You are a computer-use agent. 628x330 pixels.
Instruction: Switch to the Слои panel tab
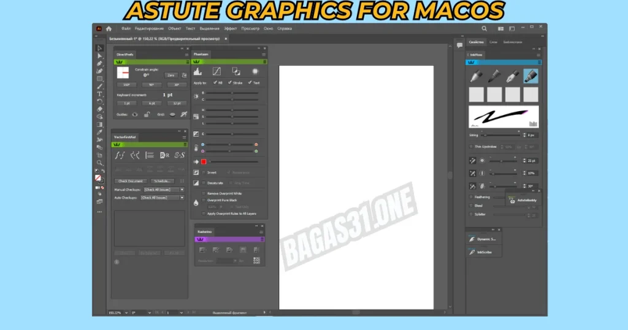pos(493,42)
